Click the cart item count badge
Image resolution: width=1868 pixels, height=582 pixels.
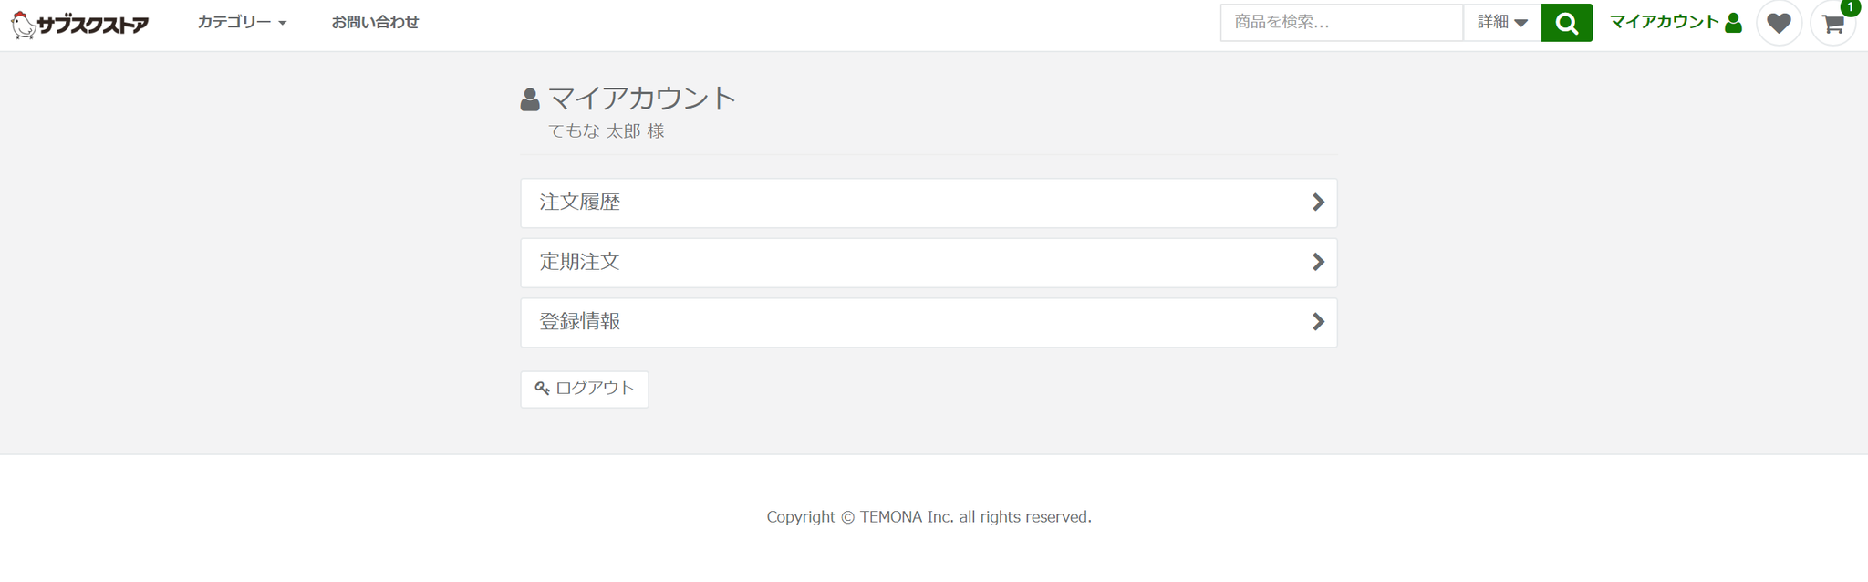(1850, 7)
